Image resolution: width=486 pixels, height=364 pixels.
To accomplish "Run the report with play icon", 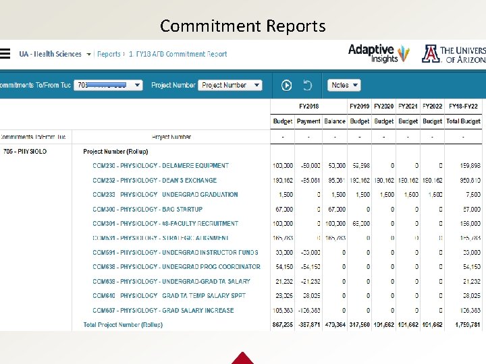I will 286,85.
